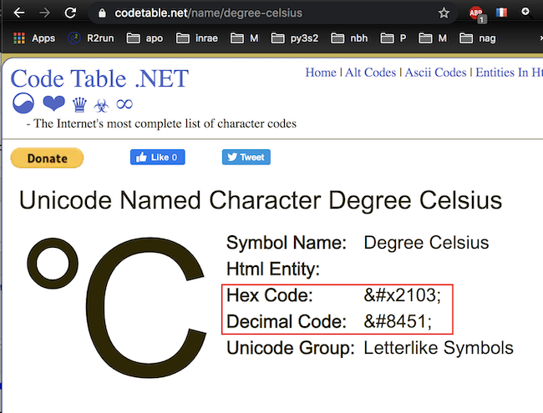This screenshot has height=413, width=543.
Task: Expand the inrae bookmarks folder
Action: click(x=197, y=38)
